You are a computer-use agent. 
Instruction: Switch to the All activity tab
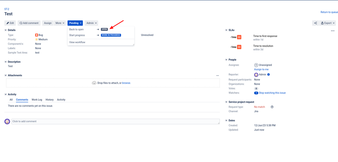tap(11, 100)
